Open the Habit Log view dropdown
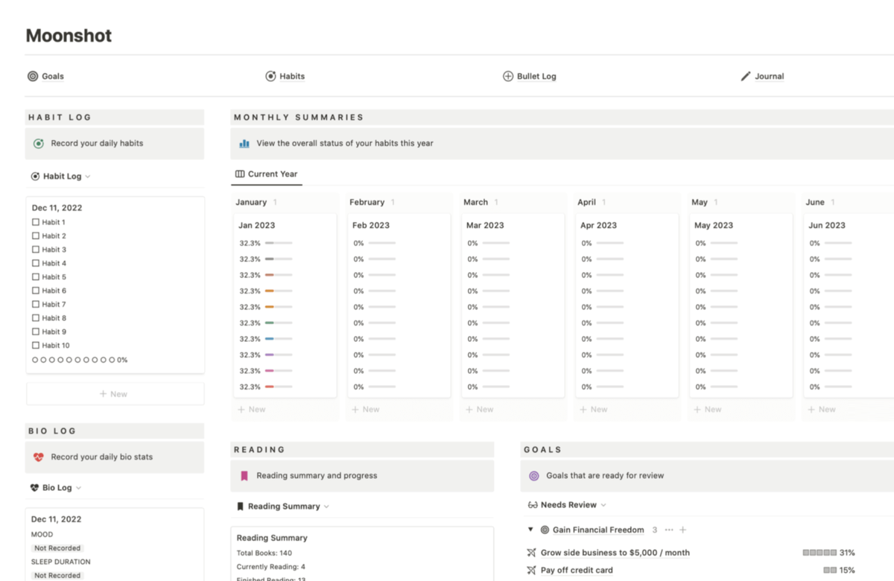This screenshot has height=581, width=894. [60, 177]
